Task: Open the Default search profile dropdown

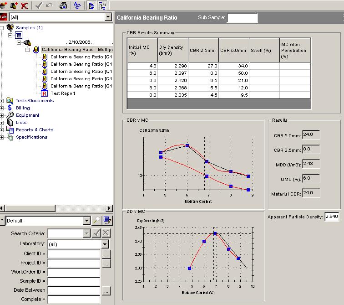Action: tap(87, 221)
